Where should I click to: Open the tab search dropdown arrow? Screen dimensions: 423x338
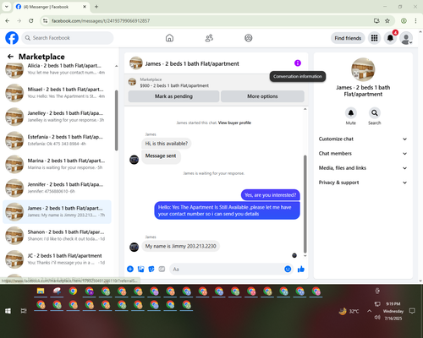pyautogui.click(x=7, y=7)
